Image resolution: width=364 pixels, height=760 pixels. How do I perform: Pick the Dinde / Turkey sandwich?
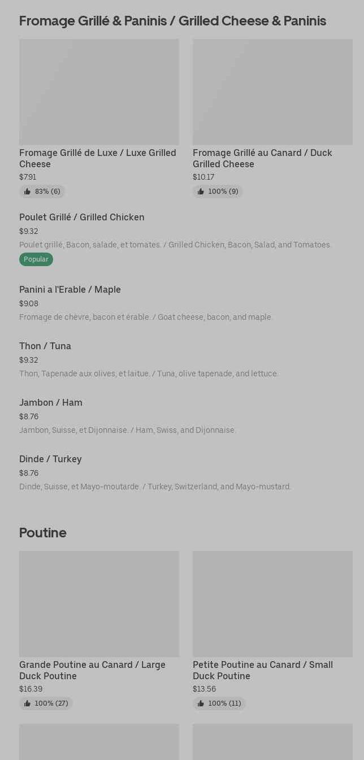point(182,472)
